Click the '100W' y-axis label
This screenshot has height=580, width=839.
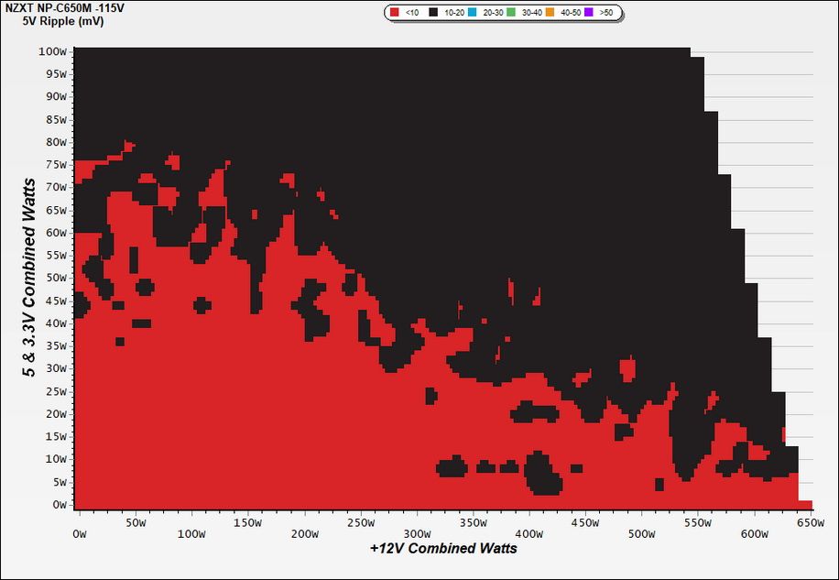pos(52,52)
